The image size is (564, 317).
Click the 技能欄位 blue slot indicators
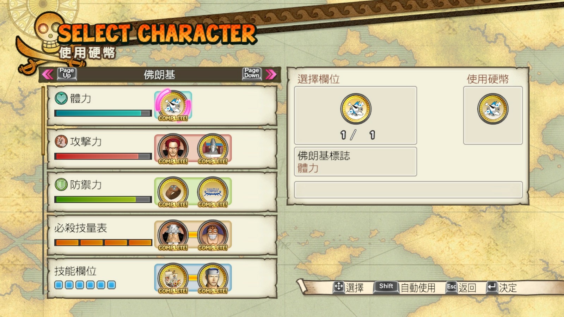tap(85, 285)
